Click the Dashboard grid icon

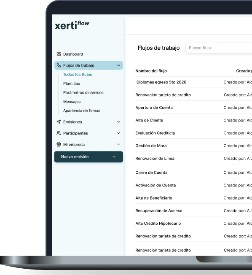[x=59, y=54]
